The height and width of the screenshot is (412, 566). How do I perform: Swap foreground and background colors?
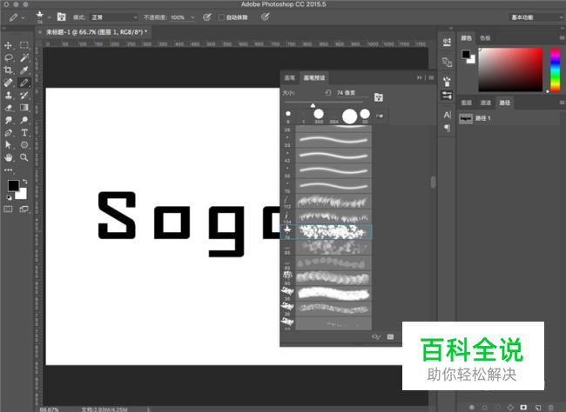(x=25, y=182)
